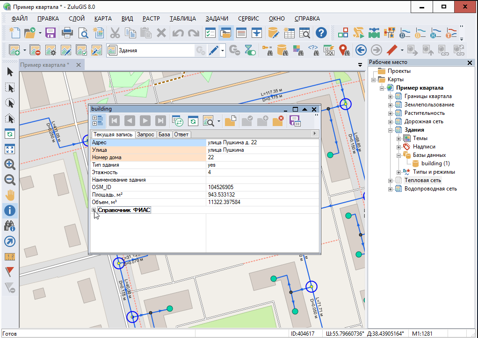The width and height of the screenshot is (478, 338).
Task: Select the zoom in magnifier tool
Action: [10, 164]
